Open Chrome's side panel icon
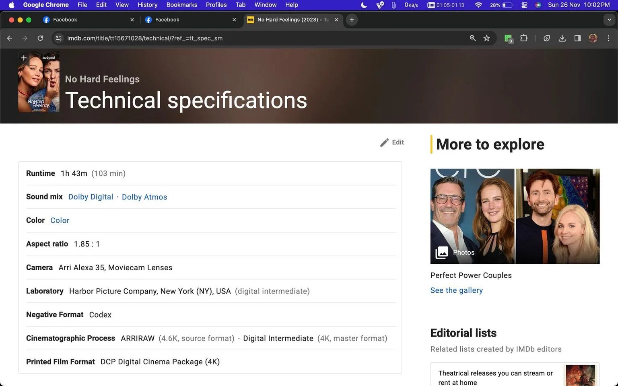Viewport: 618px width, 386px height. [x=577, y=38]
